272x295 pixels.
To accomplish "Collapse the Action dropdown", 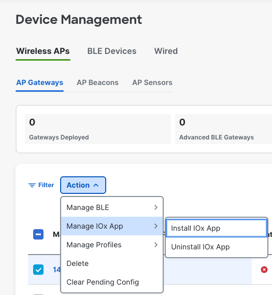I will [83, 185].
